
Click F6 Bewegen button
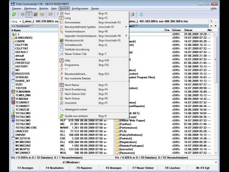(x=114, y=168)
